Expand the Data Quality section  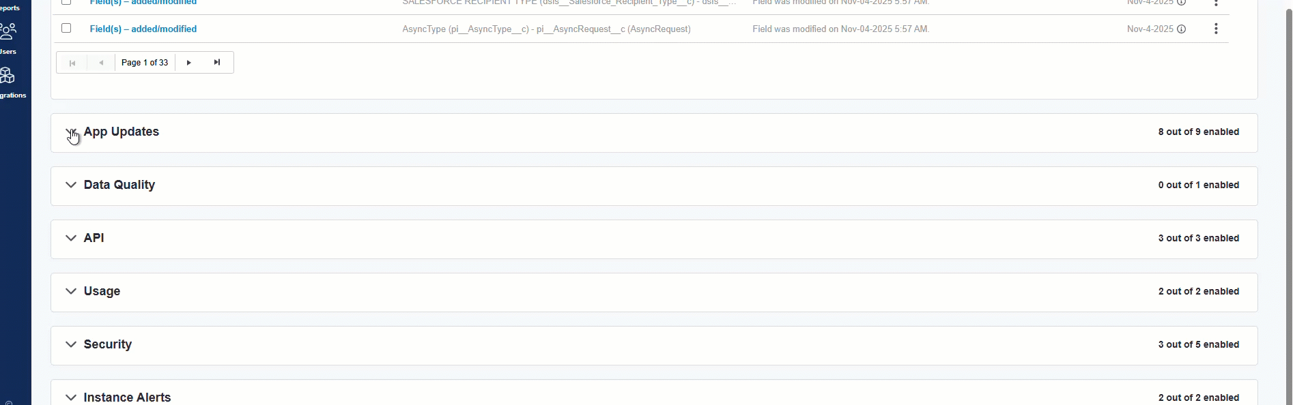pos(71,185)
